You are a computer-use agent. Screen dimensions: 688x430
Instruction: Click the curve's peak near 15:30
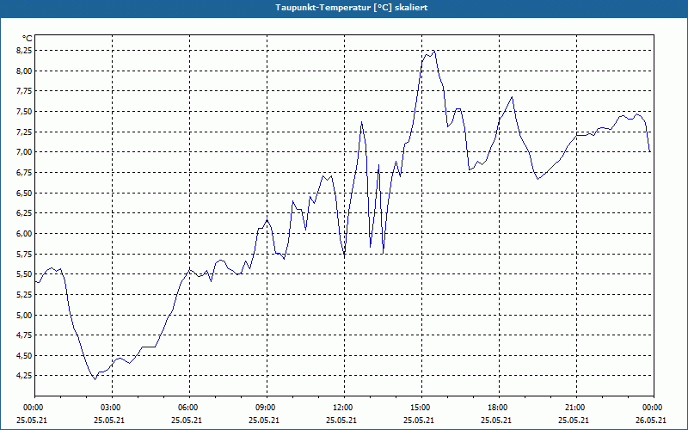coord(434,52)
